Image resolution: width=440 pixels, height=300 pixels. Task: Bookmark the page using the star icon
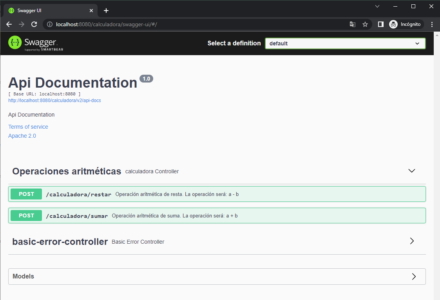(x=365, y=24)
